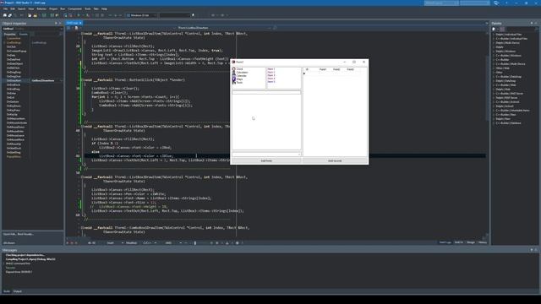Screen dimensions: 541x304
Task: Select Maps item in Form1 list
Action: tap(240, 79)
